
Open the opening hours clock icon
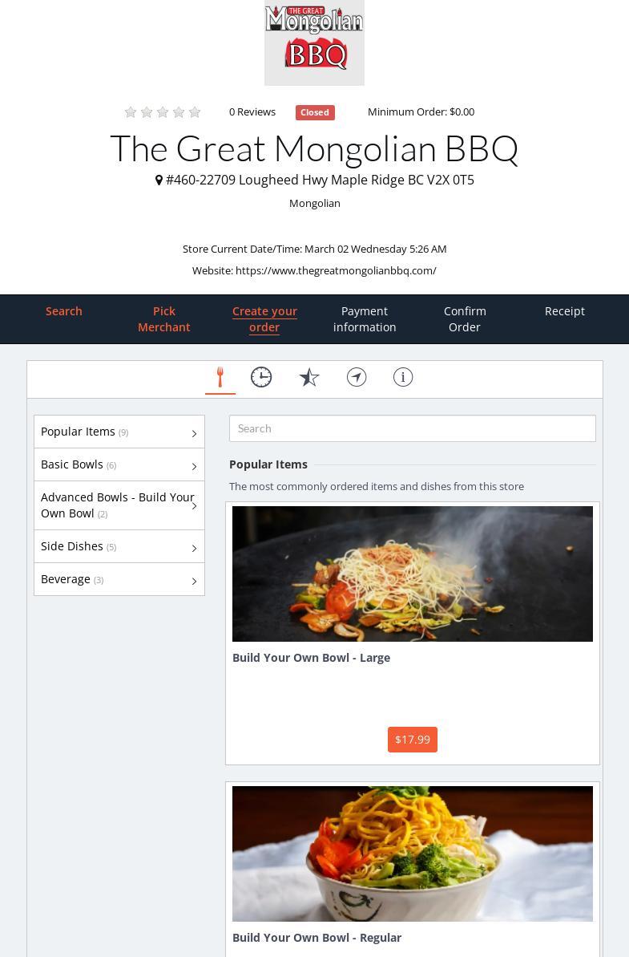[261, 377]
